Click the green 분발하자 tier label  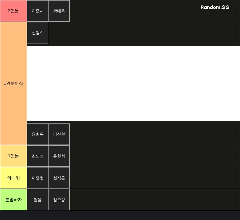pos(13,200)
